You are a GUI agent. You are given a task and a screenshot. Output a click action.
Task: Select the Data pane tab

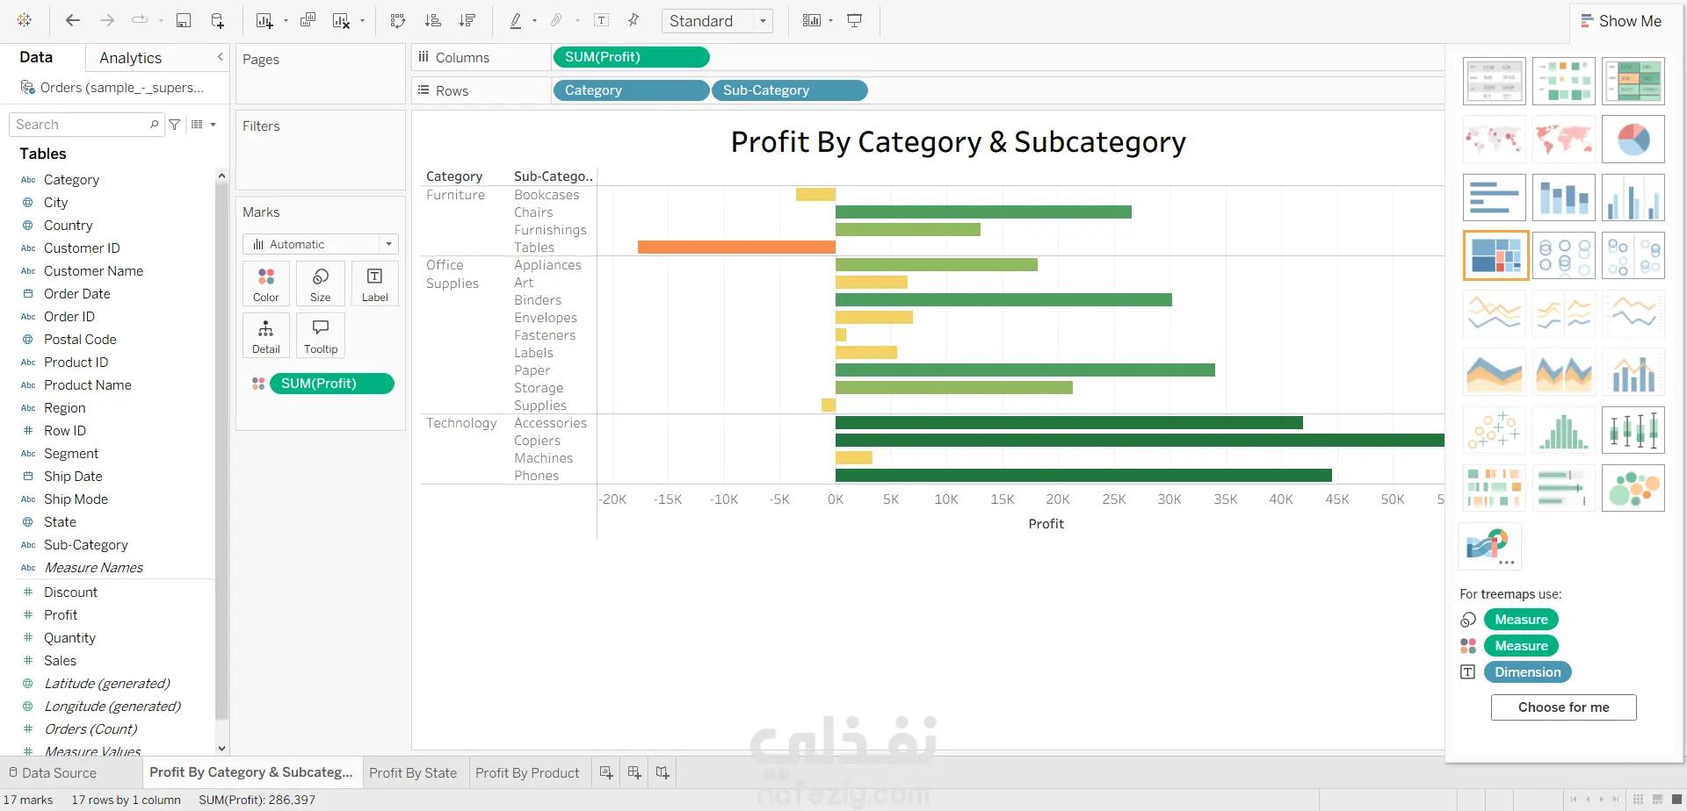point(36,57)
